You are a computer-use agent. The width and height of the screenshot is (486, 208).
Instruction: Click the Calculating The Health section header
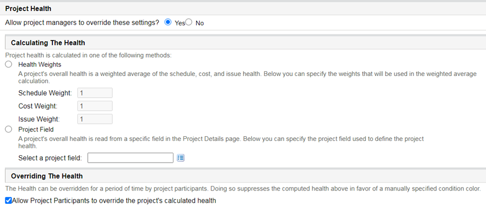[48, 43]
